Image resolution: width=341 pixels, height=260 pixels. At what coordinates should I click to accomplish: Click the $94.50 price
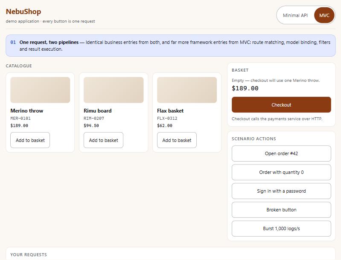pos(91,126)
